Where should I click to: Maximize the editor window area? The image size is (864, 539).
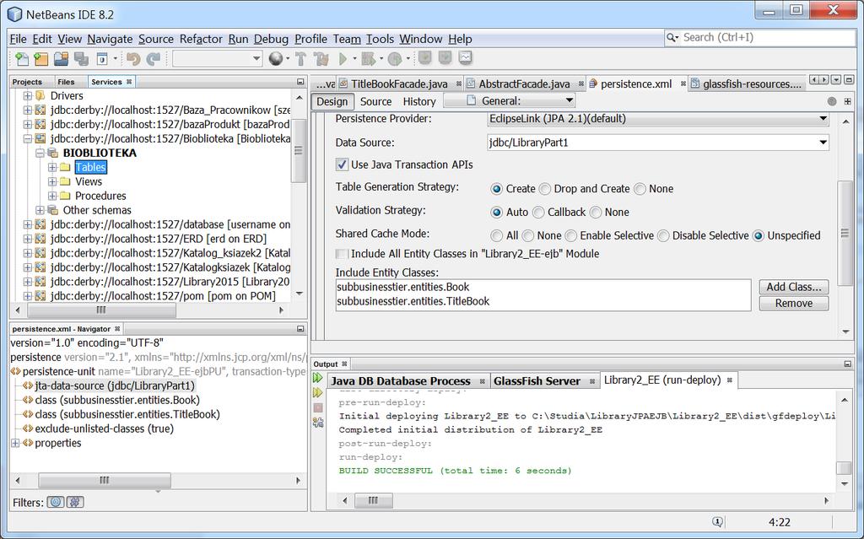[849, 80]
